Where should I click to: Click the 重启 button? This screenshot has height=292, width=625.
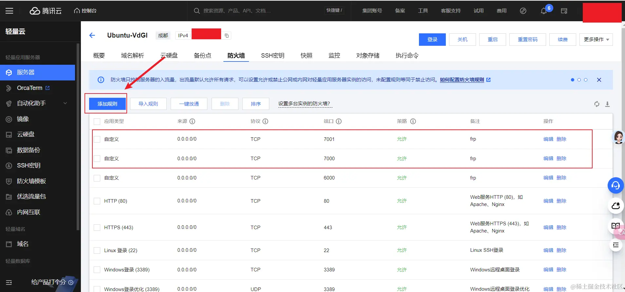[x=493, y=40]
